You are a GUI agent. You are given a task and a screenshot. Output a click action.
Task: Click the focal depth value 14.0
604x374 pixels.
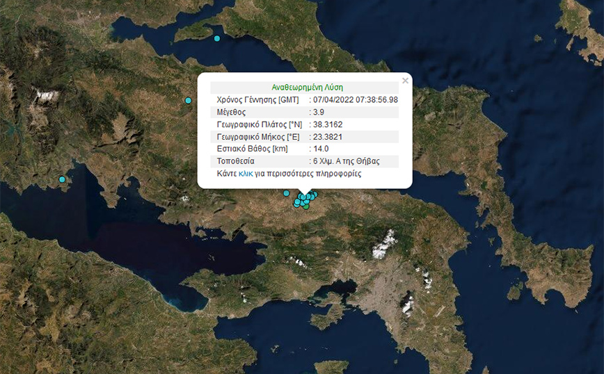click(321, 149)
